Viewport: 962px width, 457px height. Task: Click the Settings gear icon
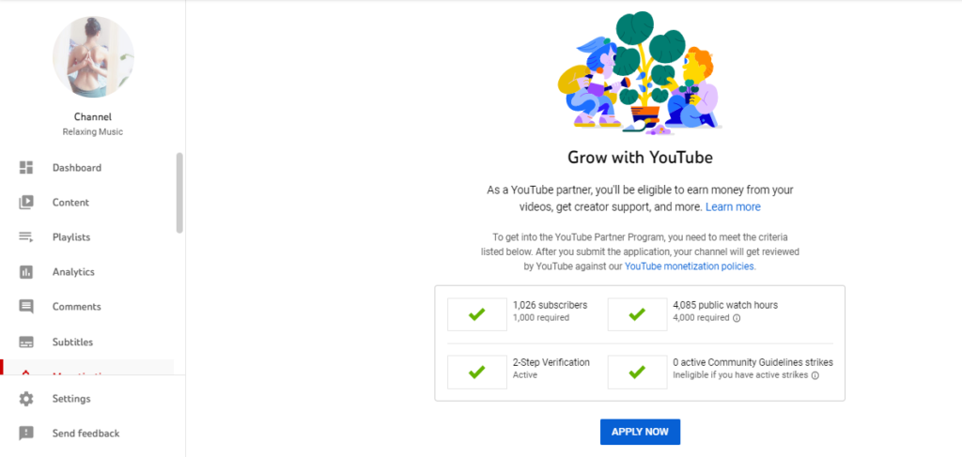pos(26,399)
